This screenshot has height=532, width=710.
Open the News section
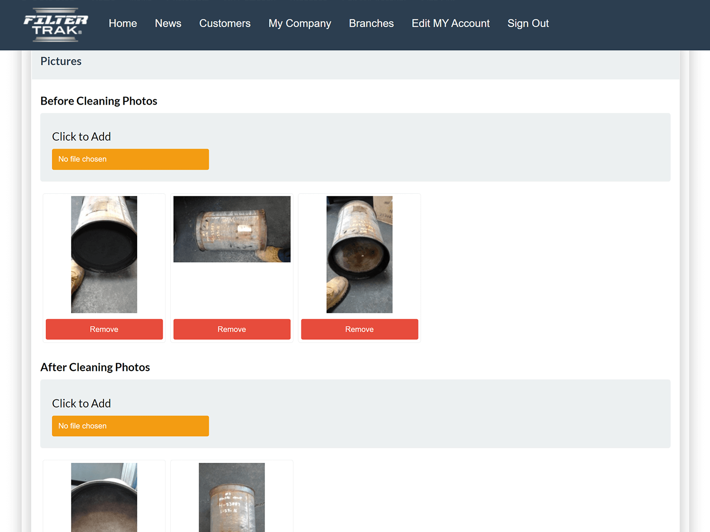coord(168,23)
